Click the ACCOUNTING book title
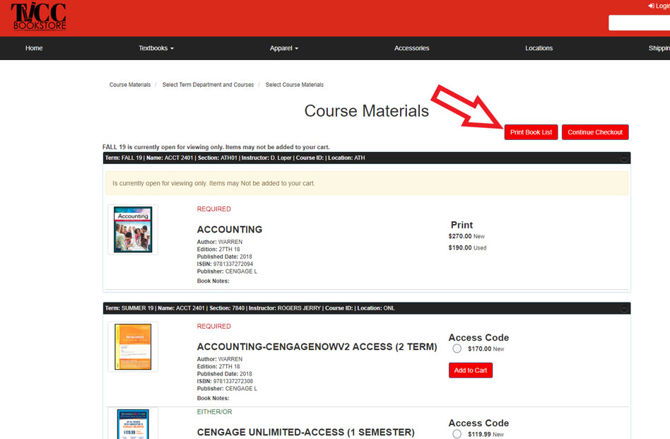670x439 pixels. (230, 230)
